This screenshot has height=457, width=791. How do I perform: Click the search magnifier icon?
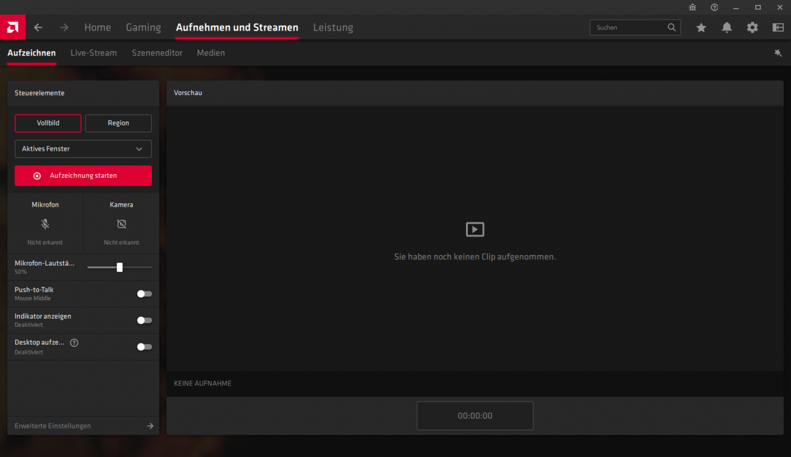tap(672, 27)
